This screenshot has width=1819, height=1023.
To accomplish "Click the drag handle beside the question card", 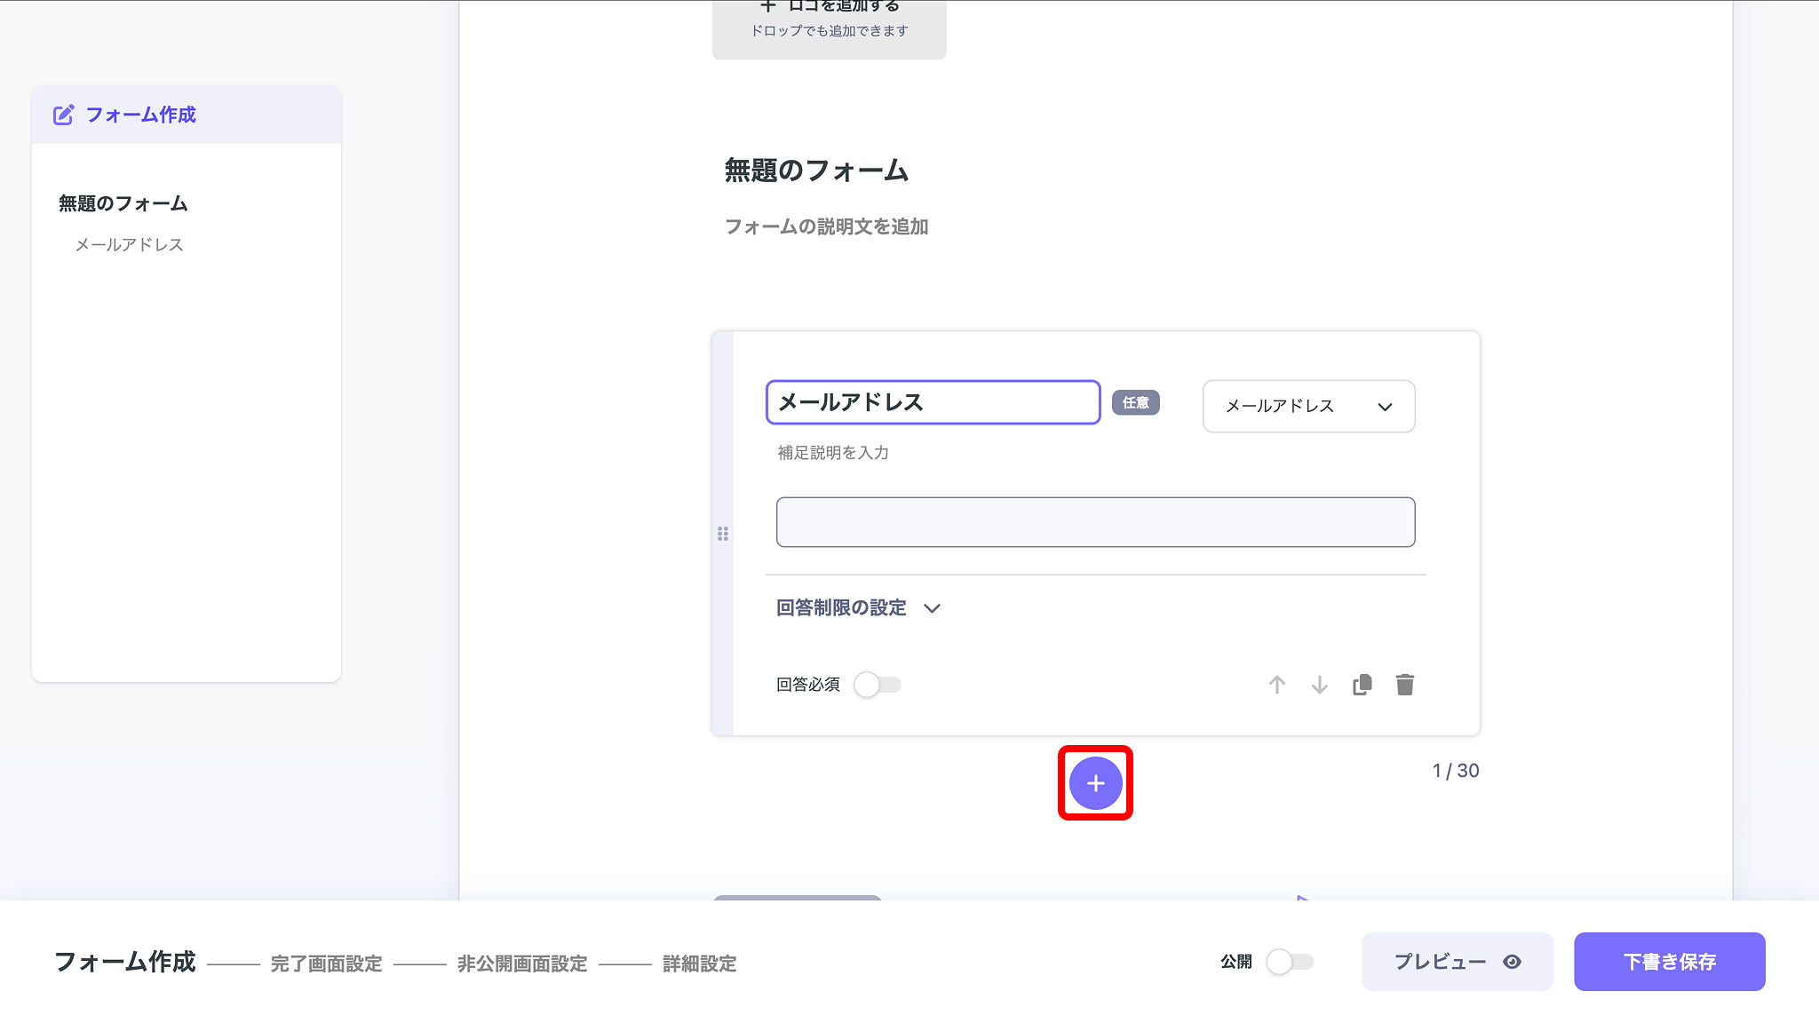I will coord(723,533).
